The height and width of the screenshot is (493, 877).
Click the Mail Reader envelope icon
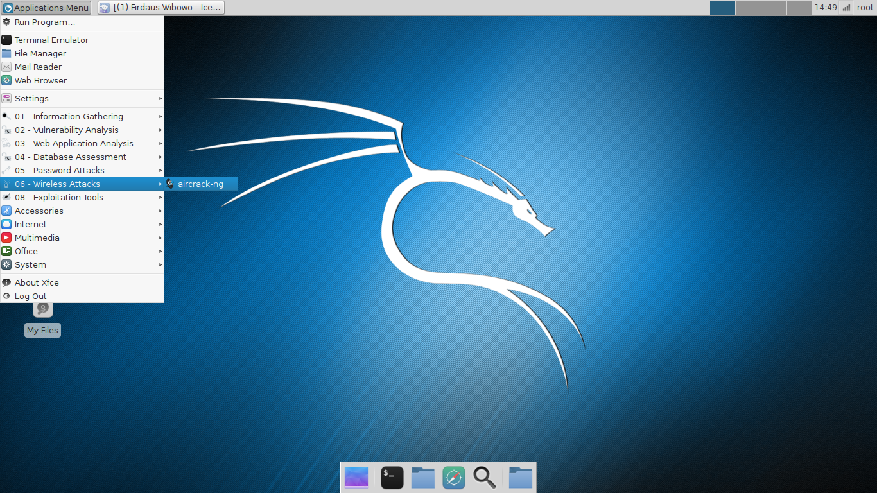6,67
